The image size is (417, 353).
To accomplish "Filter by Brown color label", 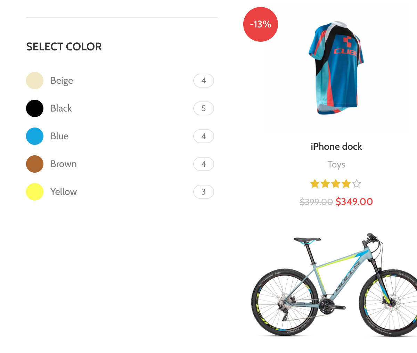I will click(x=64, y=164).
